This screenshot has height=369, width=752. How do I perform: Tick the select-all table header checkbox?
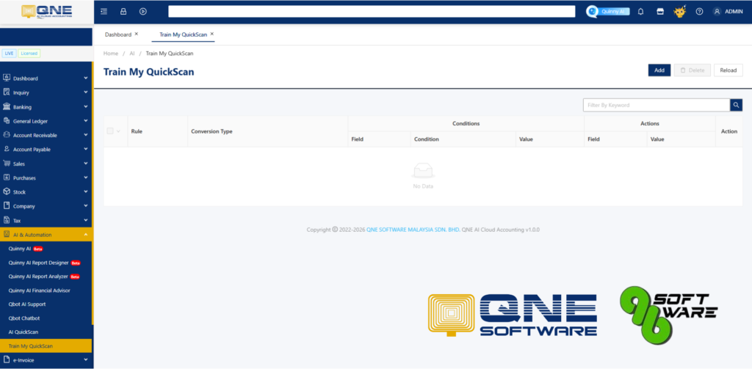coord(110,131)
